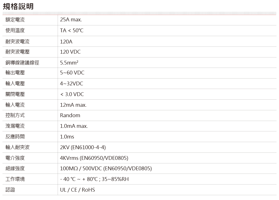Select the Random control mode value
The image size is (279, 200).
tap(70, 115)
